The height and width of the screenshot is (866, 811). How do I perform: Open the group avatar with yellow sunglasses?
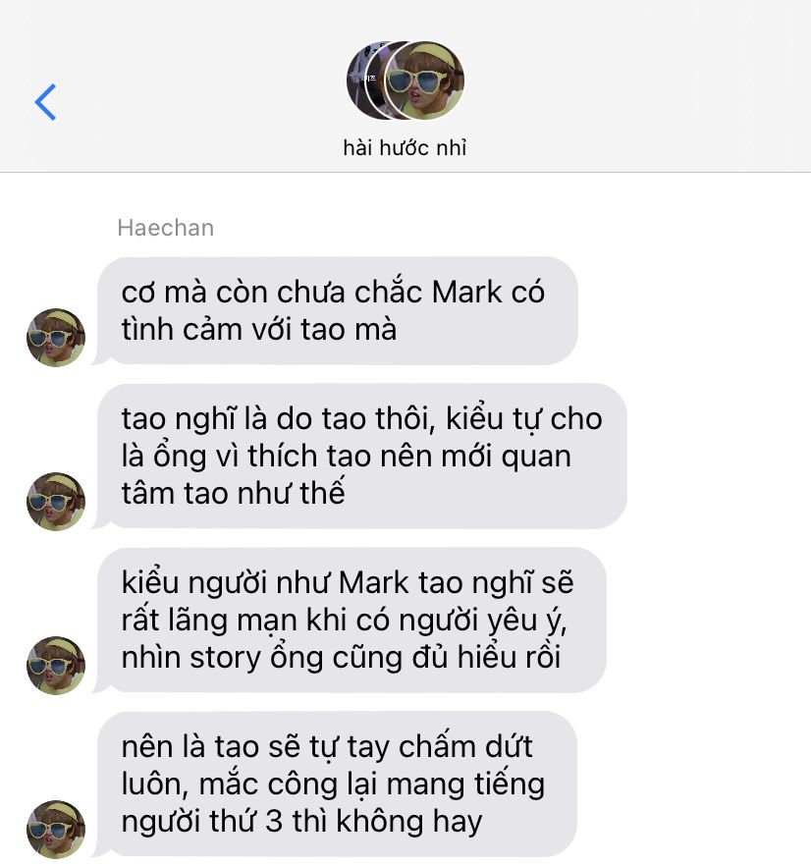tap(425, 81)
